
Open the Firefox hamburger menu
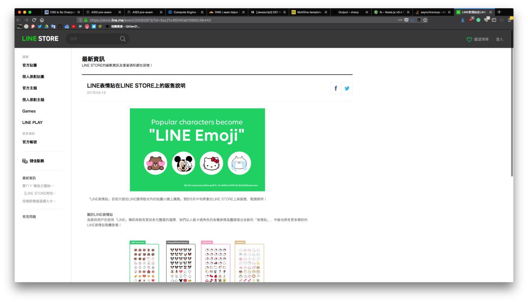tap(510, 20)
